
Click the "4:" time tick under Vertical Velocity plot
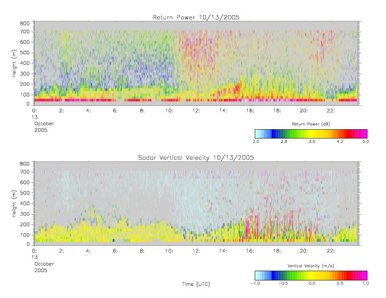pos(88,251)
